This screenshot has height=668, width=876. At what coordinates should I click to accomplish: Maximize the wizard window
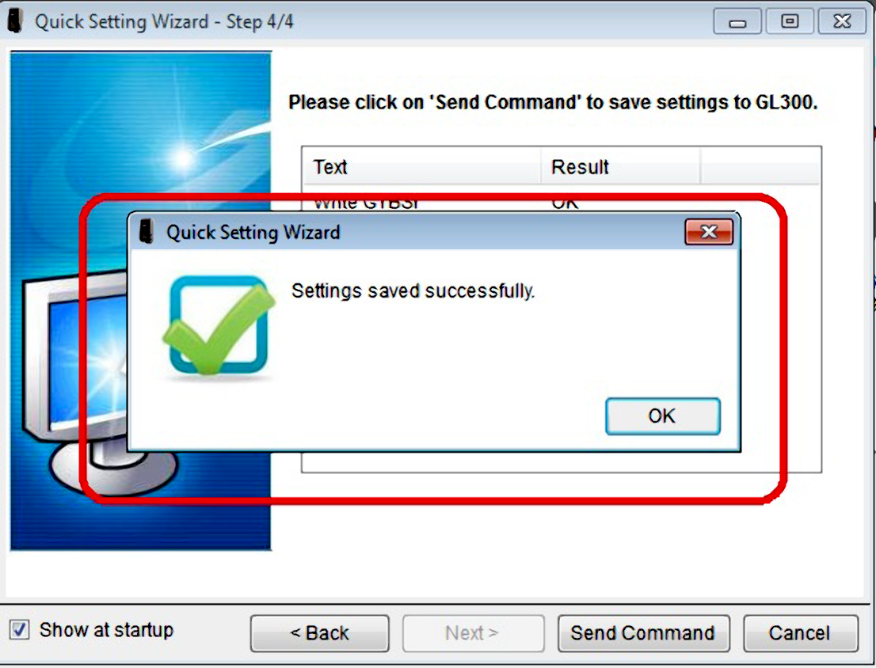pos(790,21)
